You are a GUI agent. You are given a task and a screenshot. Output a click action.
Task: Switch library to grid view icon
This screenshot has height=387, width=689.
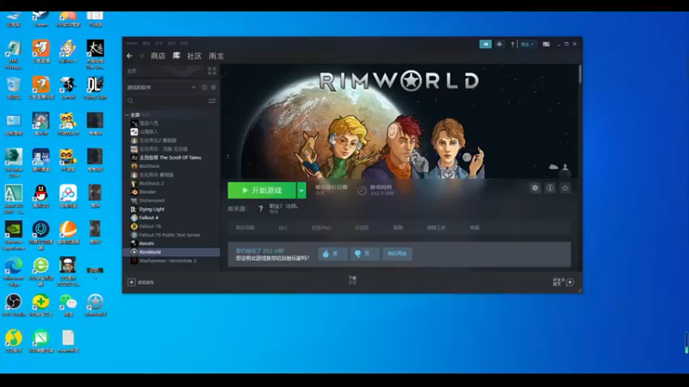click(212, 71)
